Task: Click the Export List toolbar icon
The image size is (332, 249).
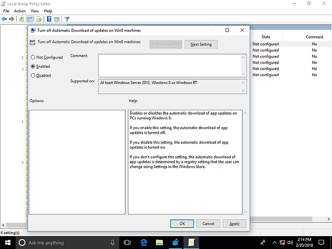Action: point(39,19)
